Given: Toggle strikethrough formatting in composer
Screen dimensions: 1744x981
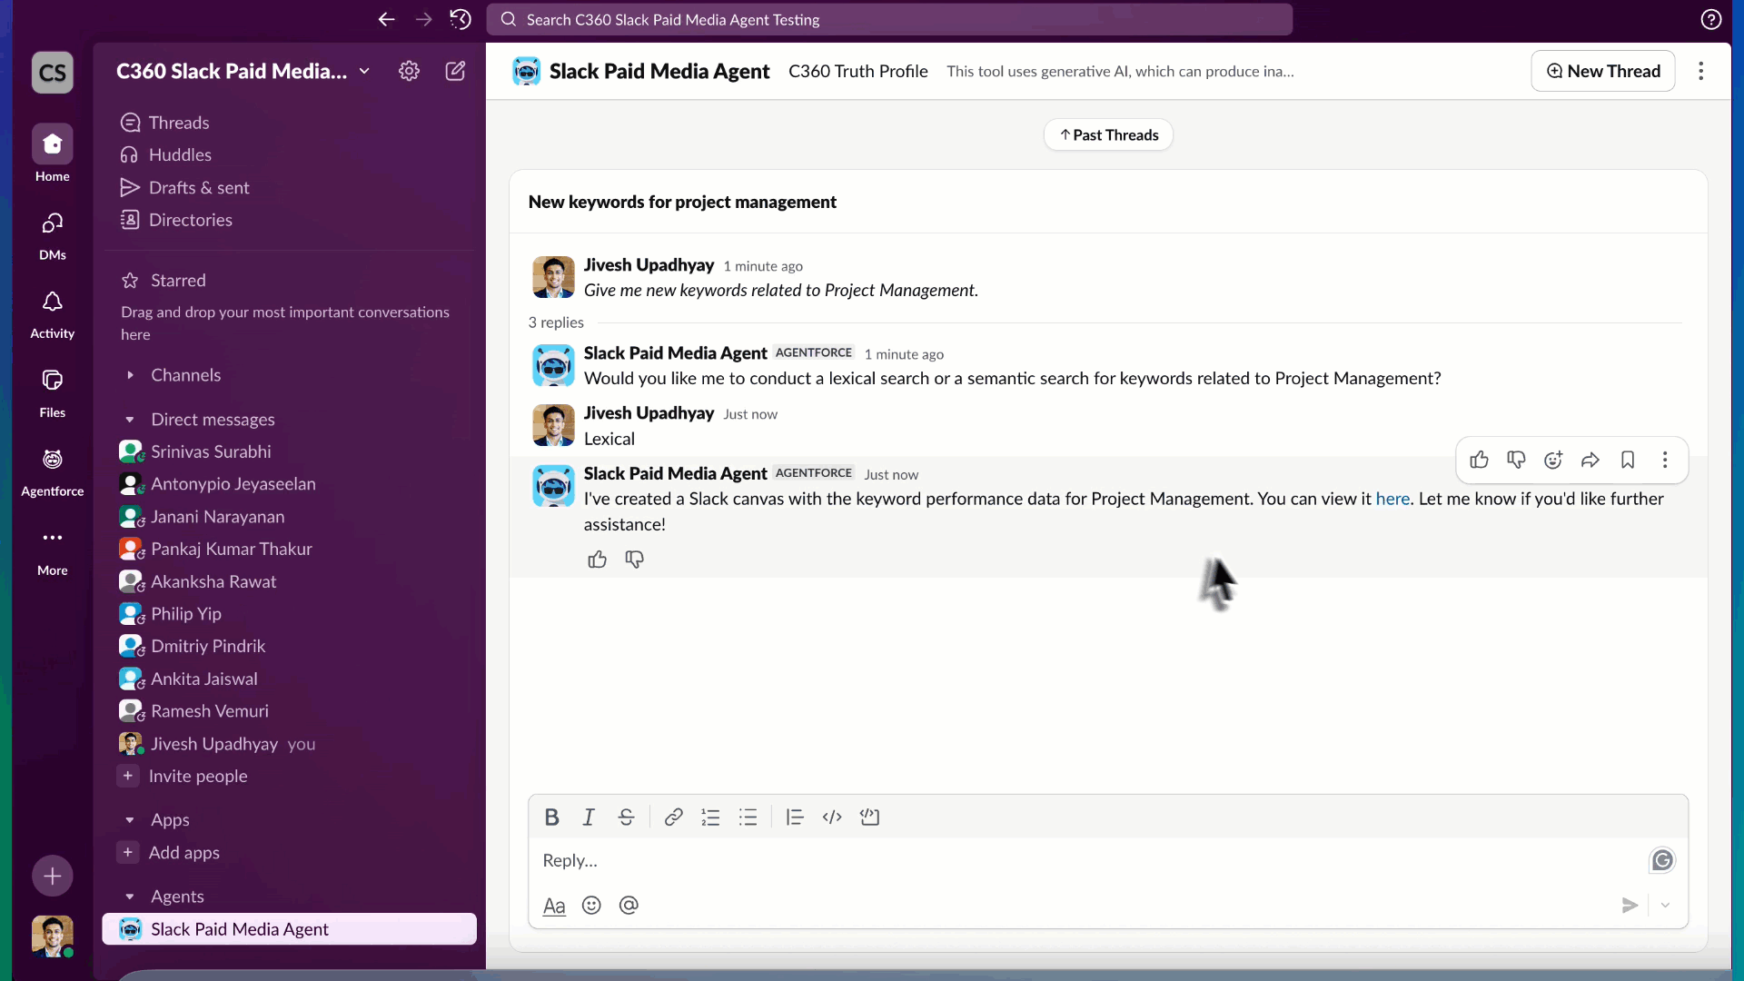Looking at the screenshot, I should (x=626, y=817).
